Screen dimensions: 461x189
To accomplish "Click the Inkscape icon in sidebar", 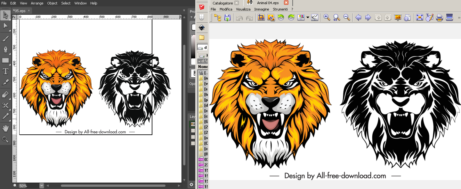I will [x=202, y=28].
